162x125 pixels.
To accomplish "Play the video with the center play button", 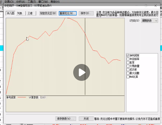I will click(x=82, y=72).
